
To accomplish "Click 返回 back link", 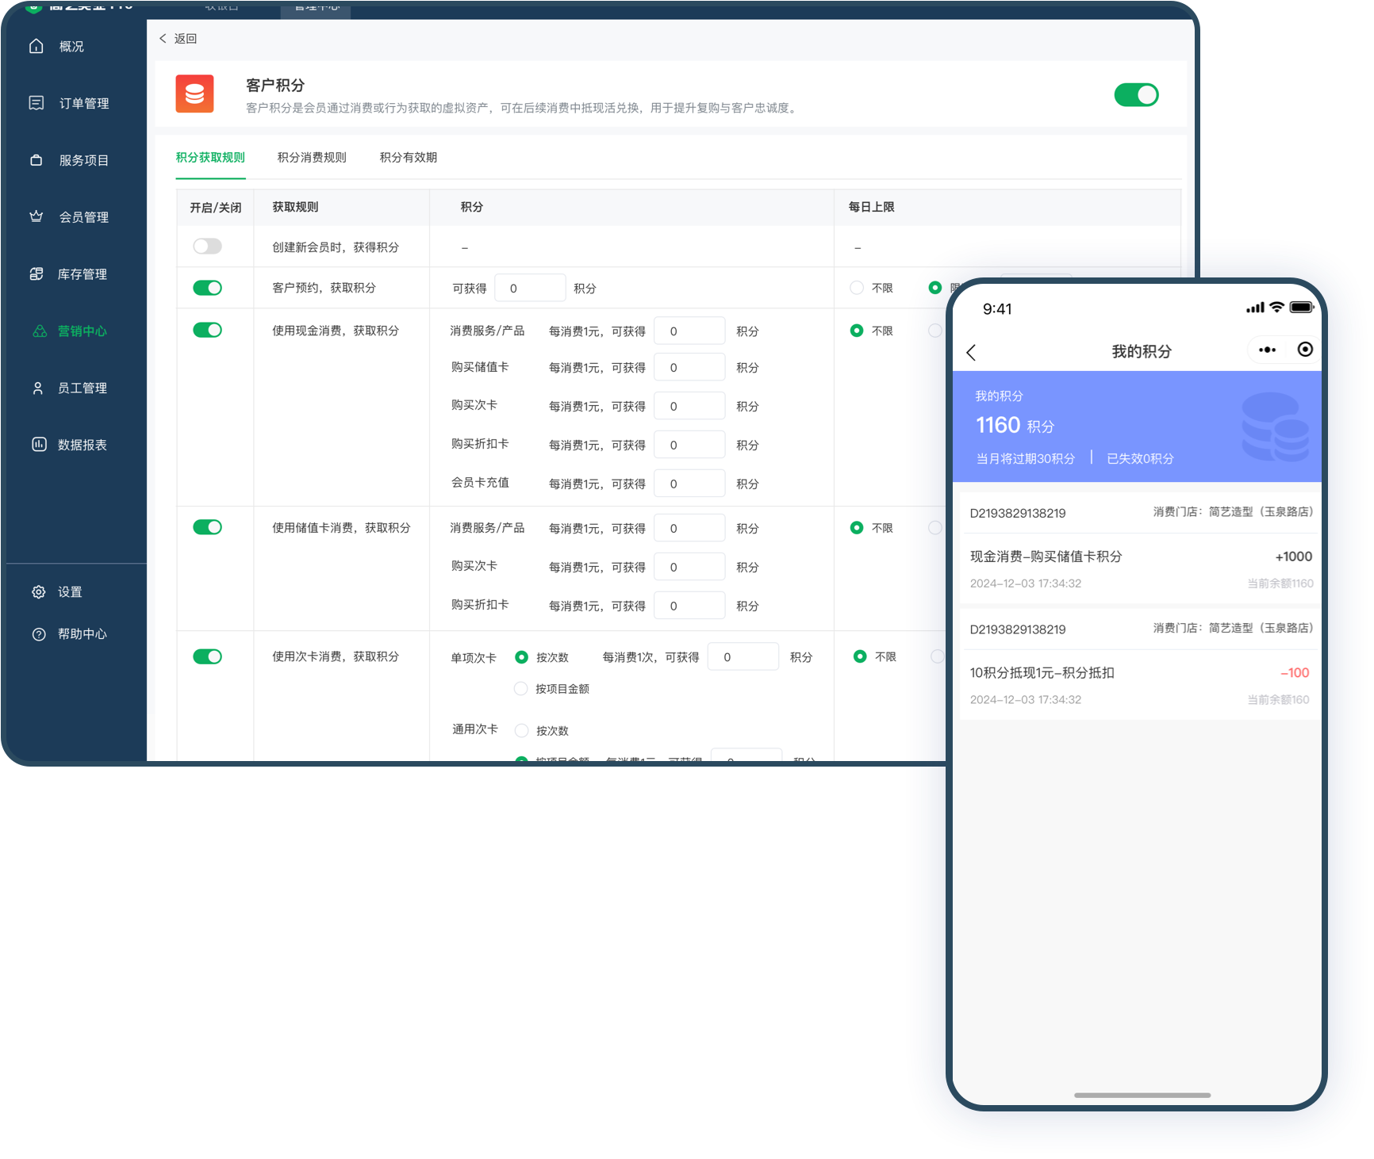I will (186, 38).
